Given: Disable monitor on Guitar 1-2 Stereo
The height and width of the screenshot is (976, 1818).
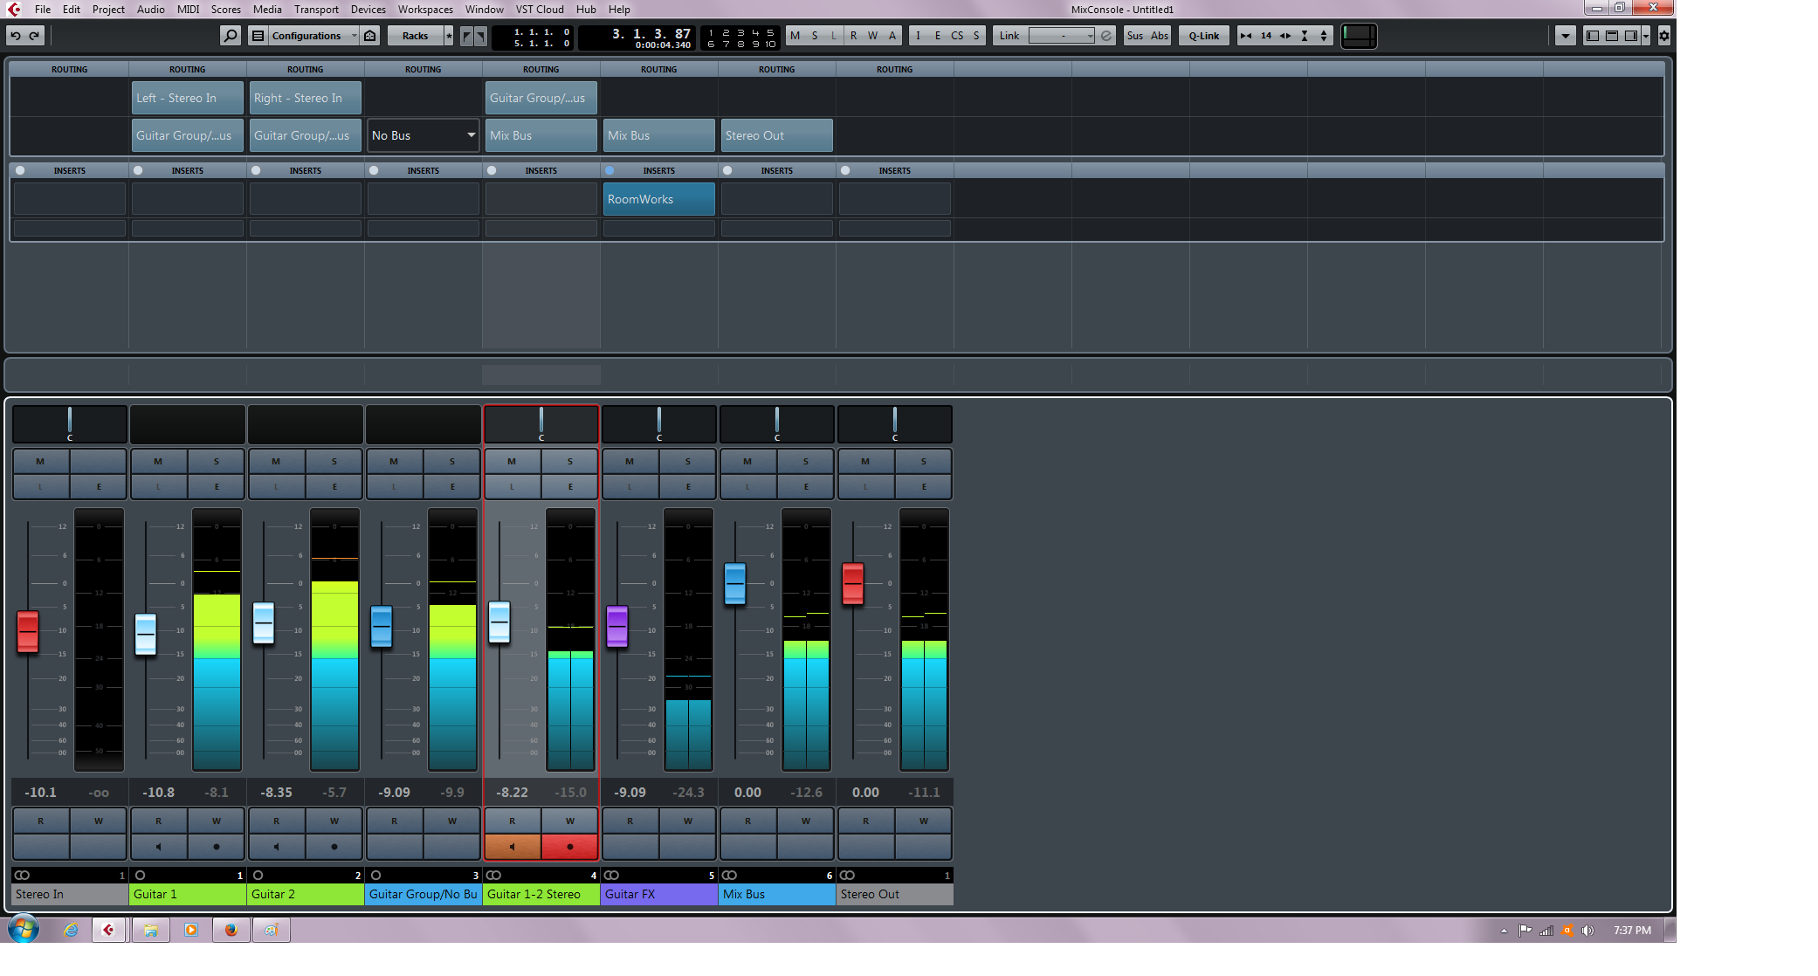Looking at the screenshot, I should coord(513,846).
